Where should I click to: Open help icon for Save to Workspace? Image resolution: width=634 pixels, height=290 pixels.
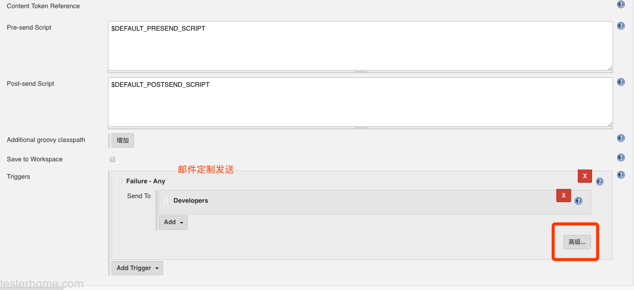coord(621,158)
